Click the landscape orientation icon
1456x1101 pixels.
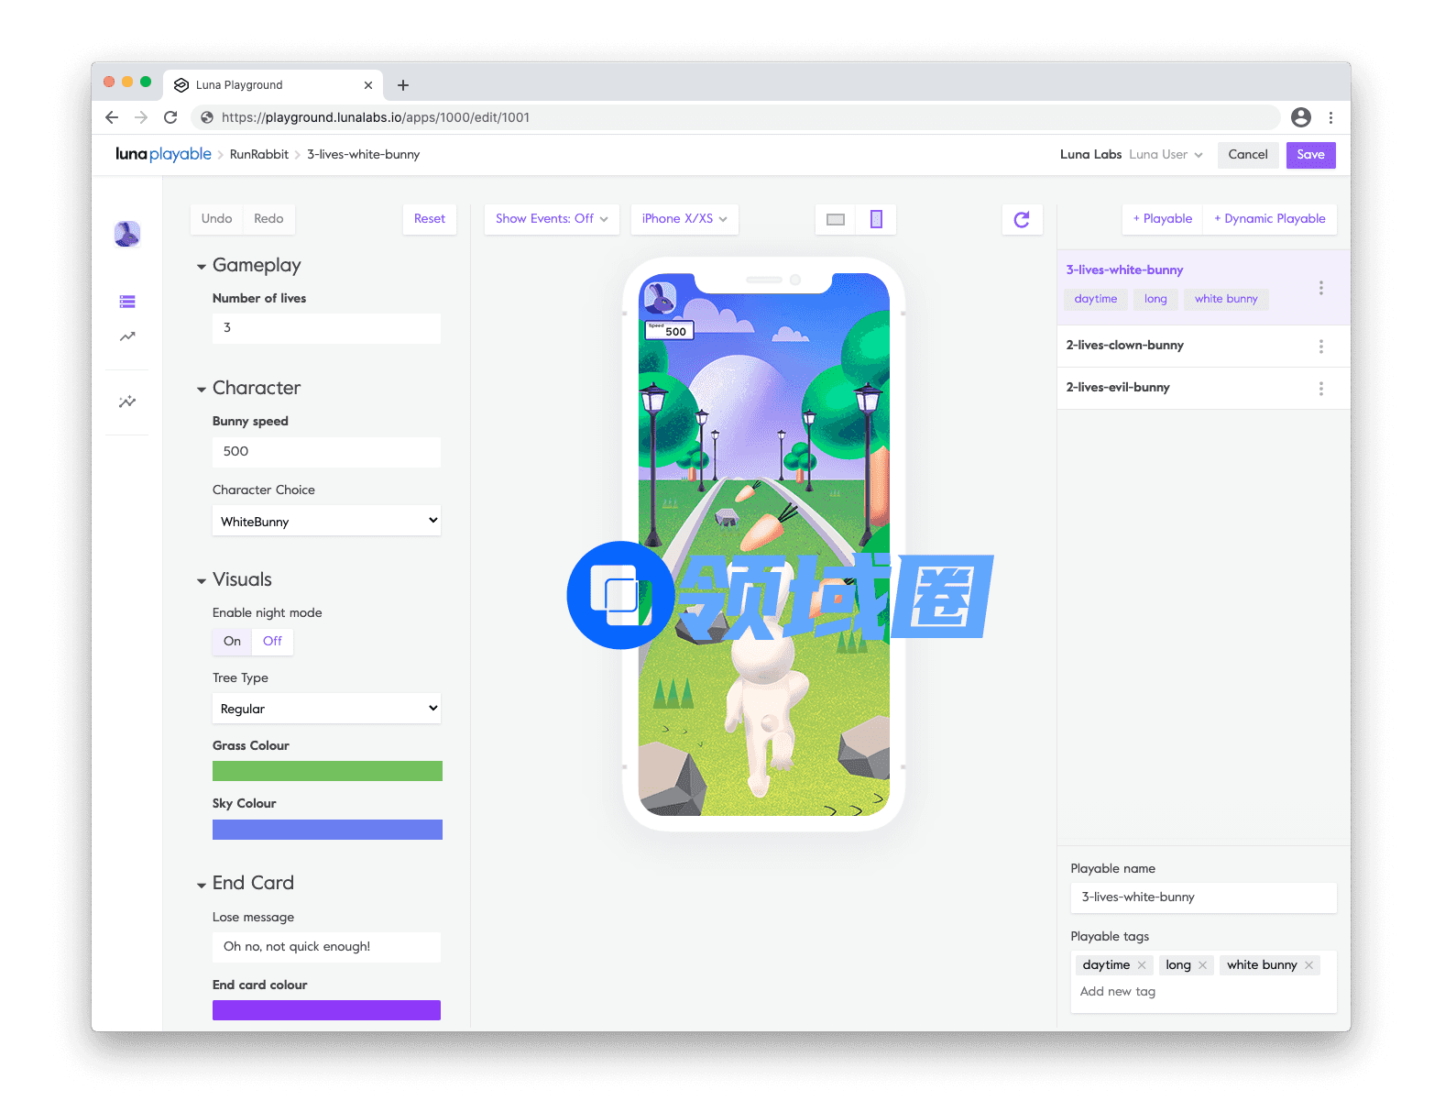tap(835, 219)
